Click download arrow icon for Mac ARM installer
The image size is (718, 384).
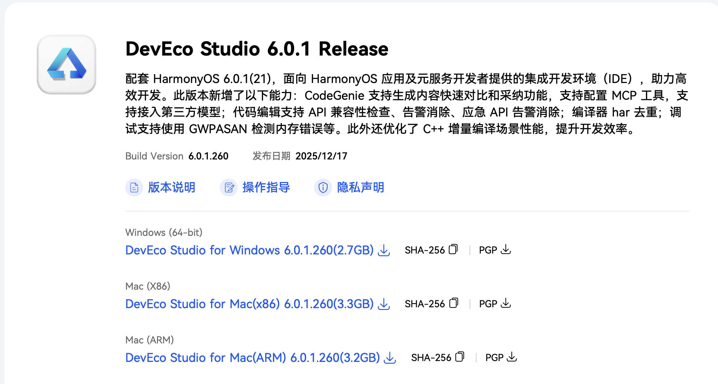click(x=390, y=358)
